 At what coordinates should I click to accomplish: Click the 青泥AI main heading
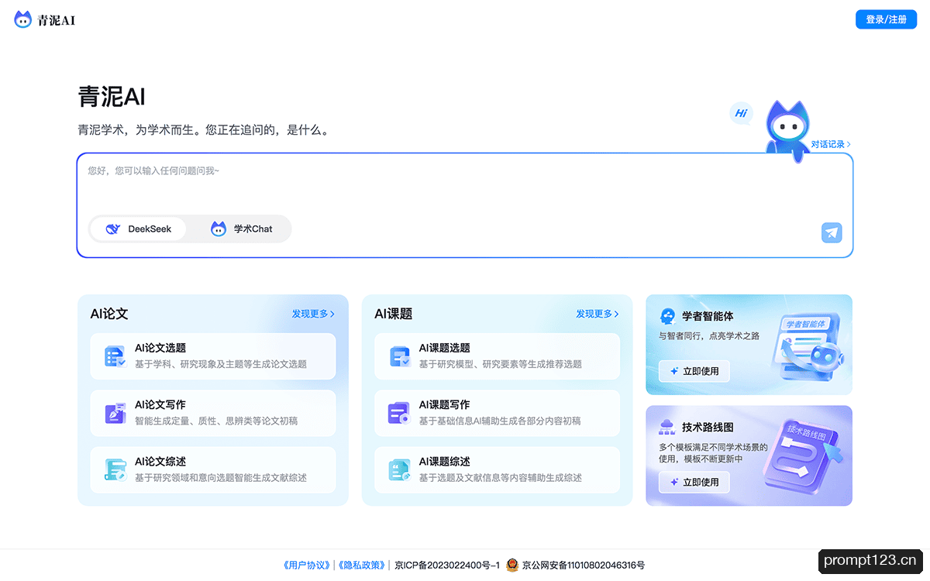112,97
